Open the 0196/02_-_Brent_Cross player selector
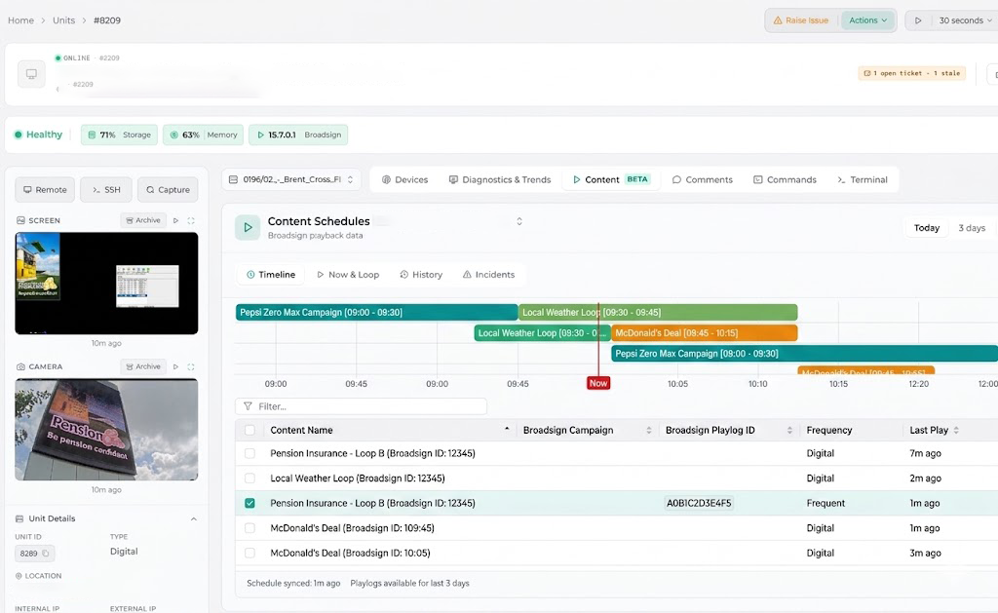This screenshot has width=998, height=613. [x=290, y=179]
